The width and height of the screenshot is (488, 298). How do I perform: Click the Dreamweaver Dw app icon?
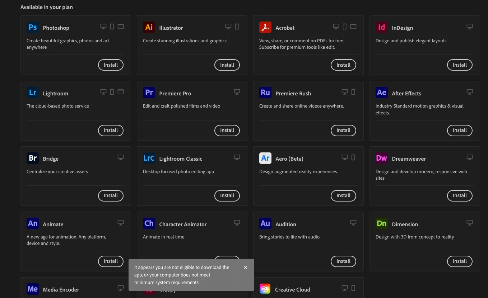click(x=382, y=158)
